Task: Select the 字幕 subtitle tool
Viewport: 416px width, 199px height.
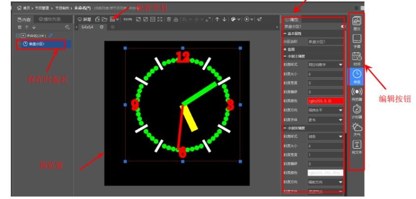Action: coord(357,41)
